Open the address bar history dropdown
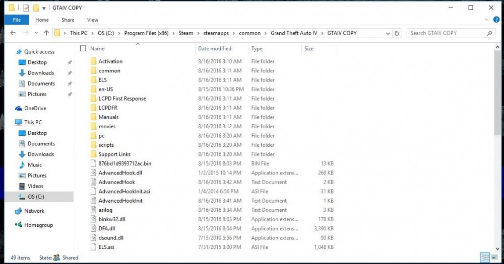The width and height of the screenshot is (504, 264). coord(388,33)
